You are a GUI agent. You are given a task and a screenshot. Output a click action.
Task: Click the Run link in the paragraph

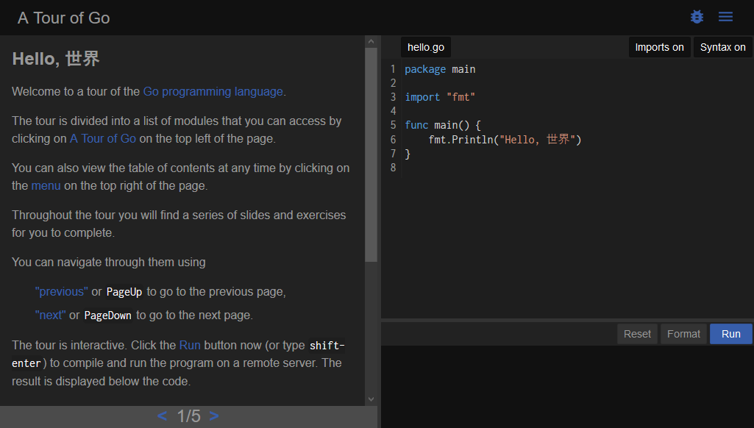190,346
